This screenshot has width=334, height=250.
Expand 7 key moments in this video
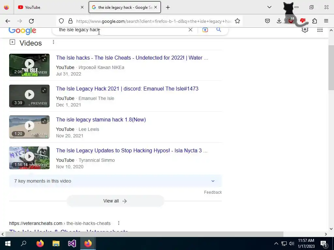point(115,181)
